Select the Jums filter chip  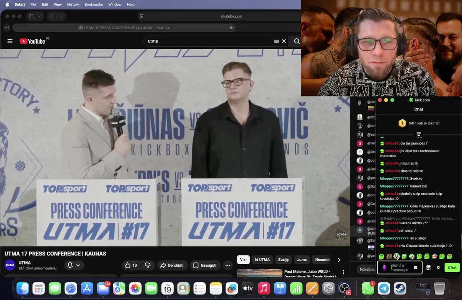pos(302,260)
